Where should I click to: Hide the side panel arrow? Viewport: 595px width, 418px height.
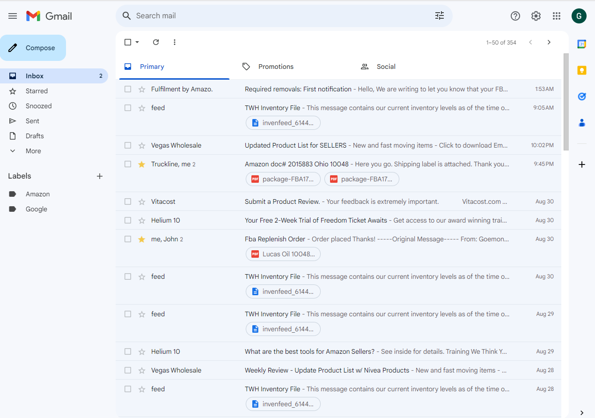click(581, 412)
